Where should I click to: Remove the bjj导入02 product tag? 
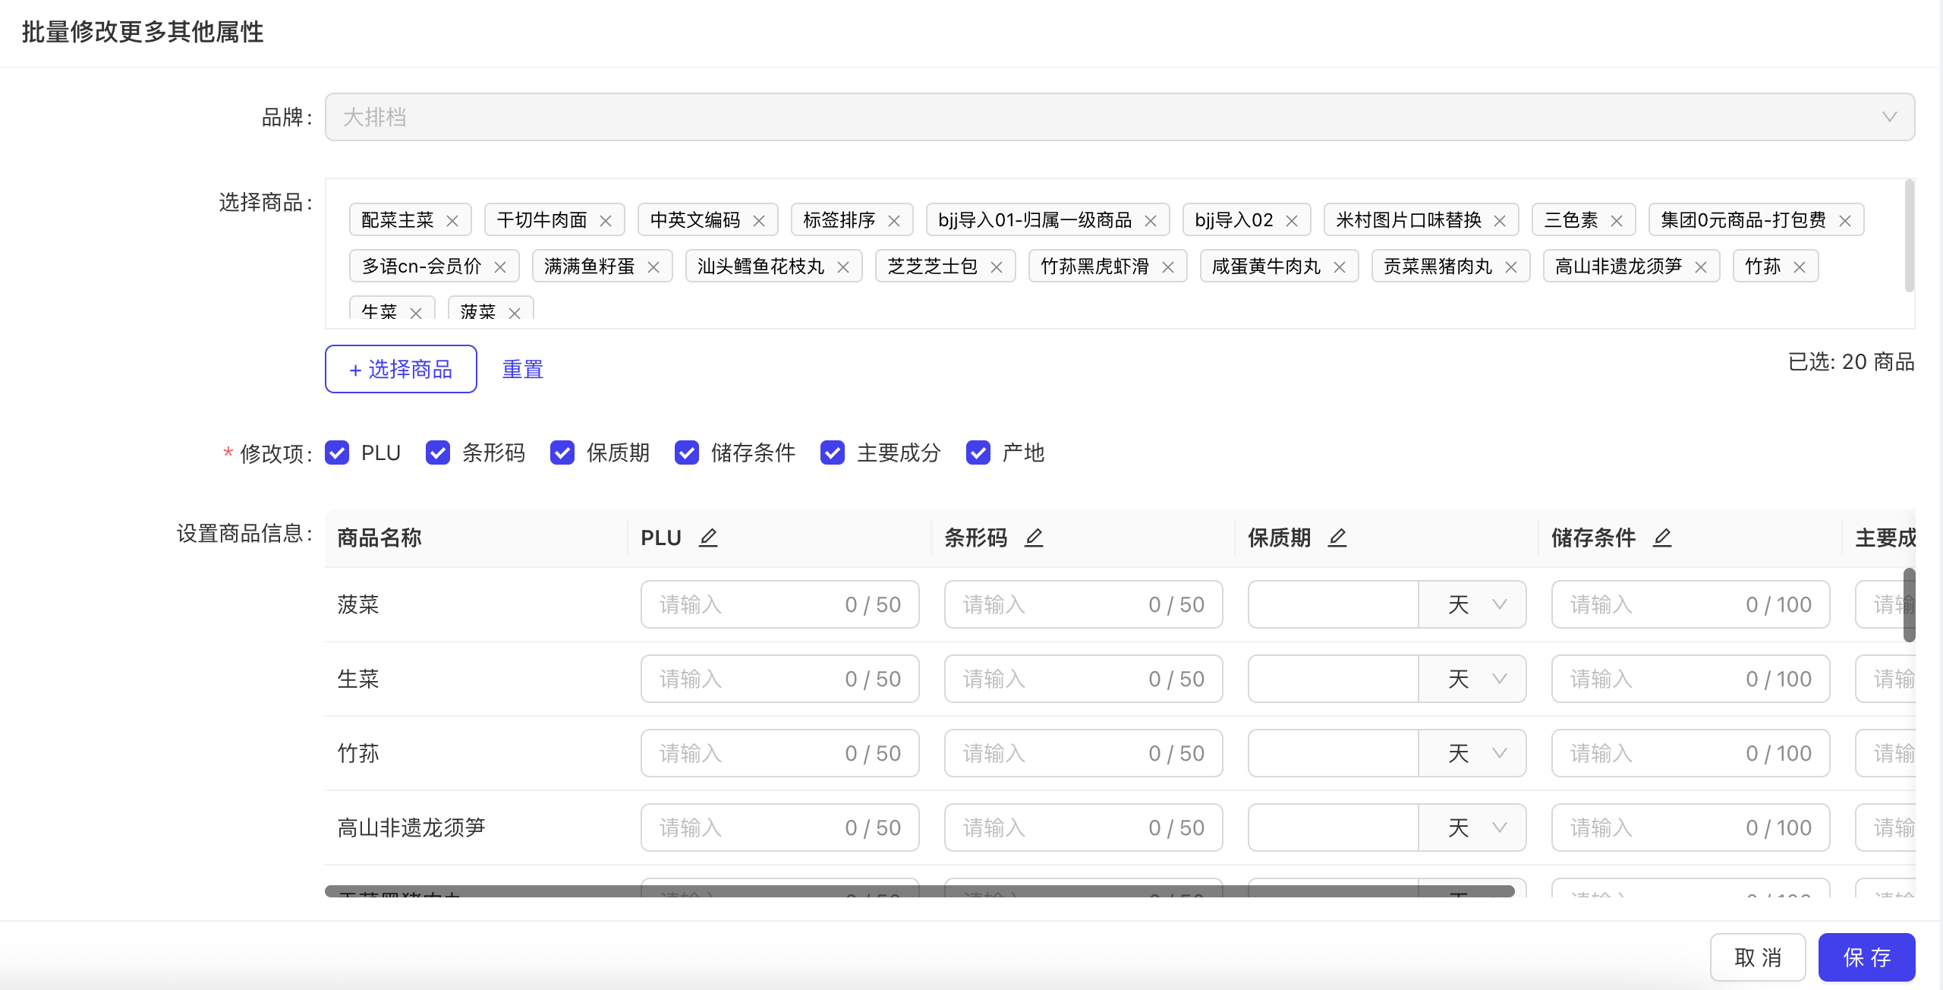[x=1292, y=221]
